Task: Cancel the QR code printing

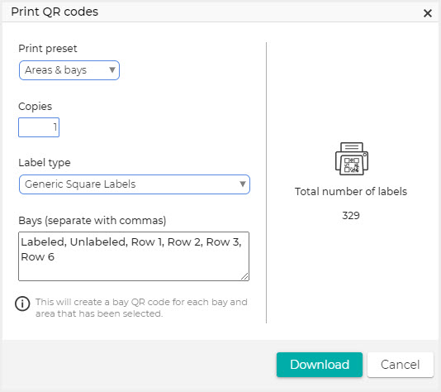Action: (401, 365)
